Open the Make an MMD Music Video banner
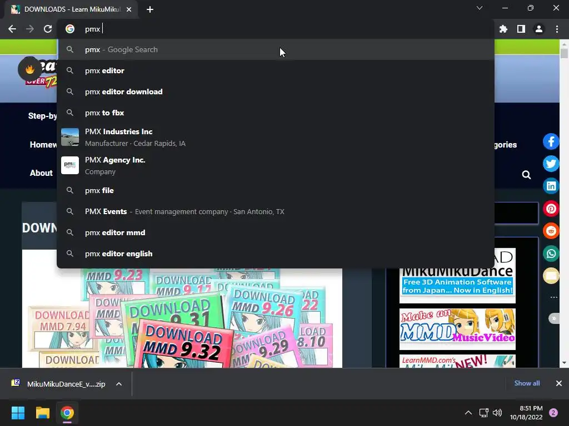The width and height of the screenshot is (569, 426). click(x=457, y=329)
